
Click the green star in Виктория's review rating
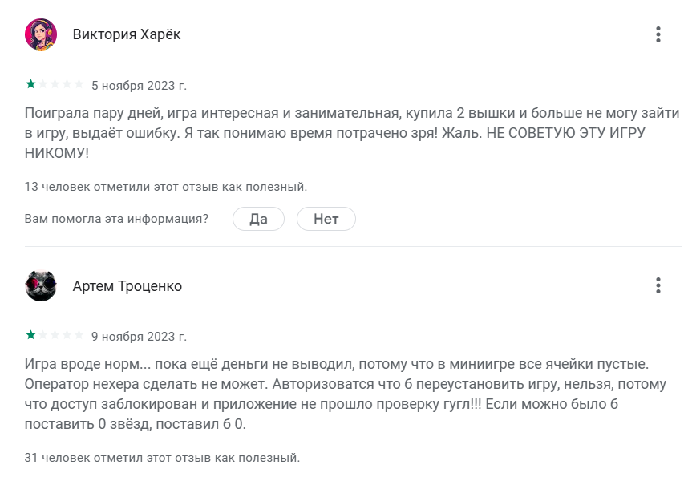pyautogui.click(x=30, y=84)
